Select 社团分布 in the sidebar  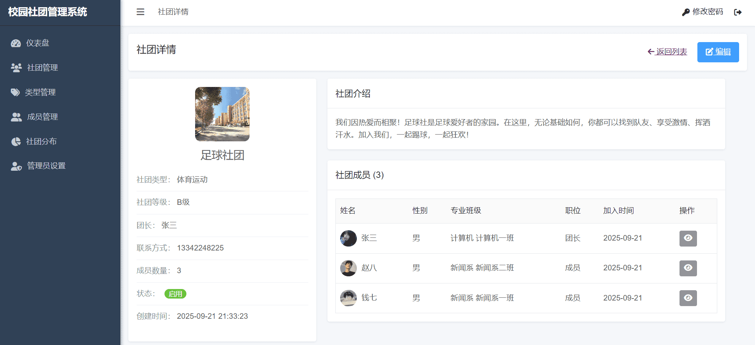point(60,142)
